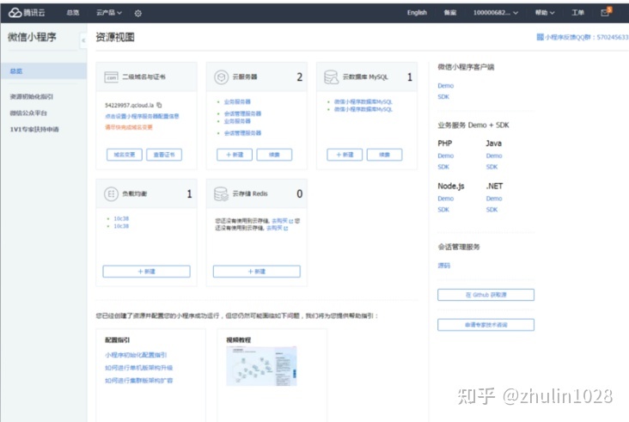629x422 pixels.
Task: Open the 备案 top menu item
Action: [450, 13]
